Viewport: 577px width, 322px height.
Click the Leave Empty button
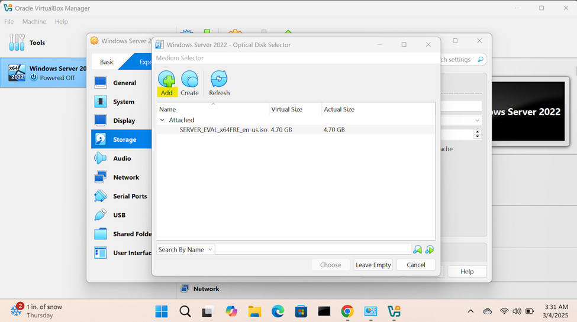click(373, 265)
